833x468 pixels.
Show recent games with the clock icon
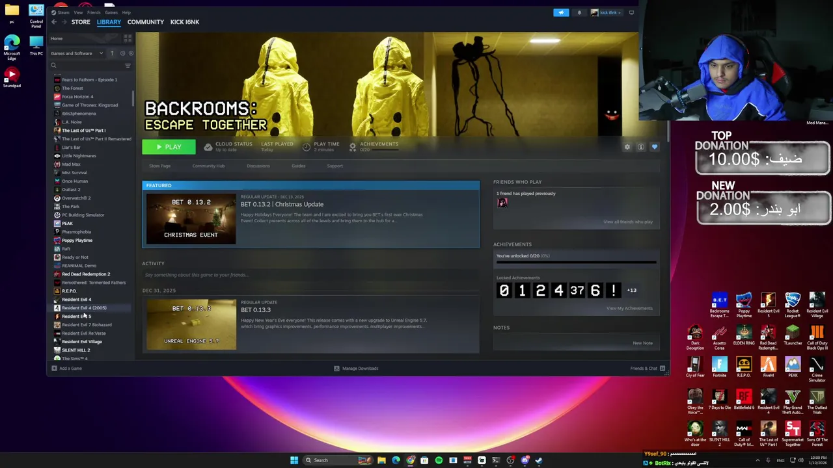click(x=122, y=53)
